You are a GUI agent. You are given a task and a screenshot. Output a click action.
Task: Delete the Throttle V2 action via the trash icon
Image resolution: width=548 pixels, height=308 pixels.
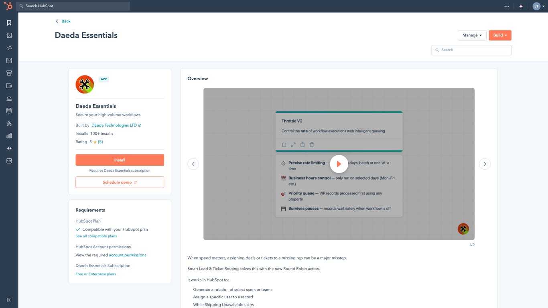coord(312,144)
